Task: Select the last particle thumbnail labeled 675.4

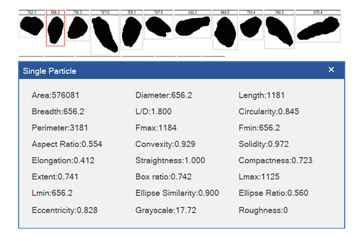Action: click(x=318, y=26)
